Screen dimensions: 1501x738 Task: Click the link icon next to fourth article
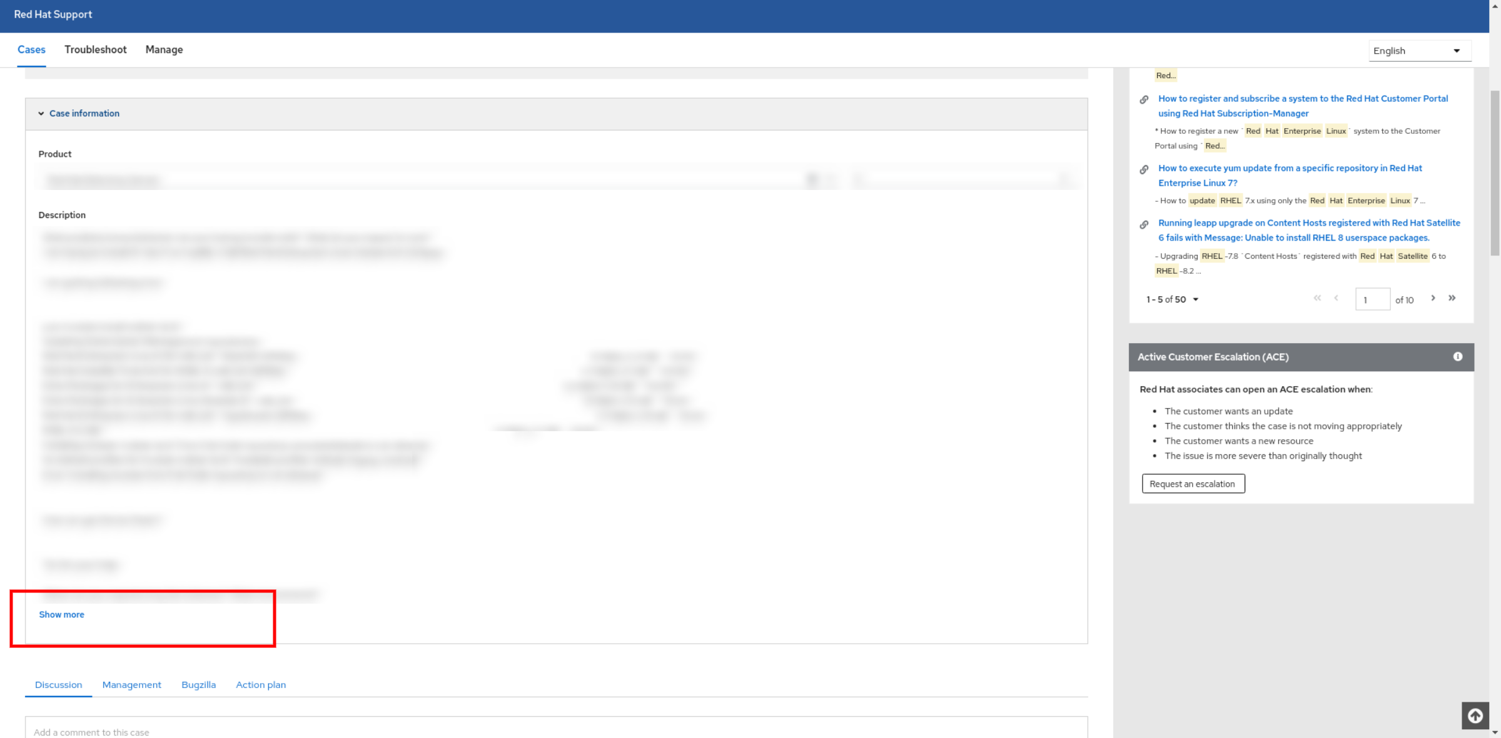click(1145, 222)
